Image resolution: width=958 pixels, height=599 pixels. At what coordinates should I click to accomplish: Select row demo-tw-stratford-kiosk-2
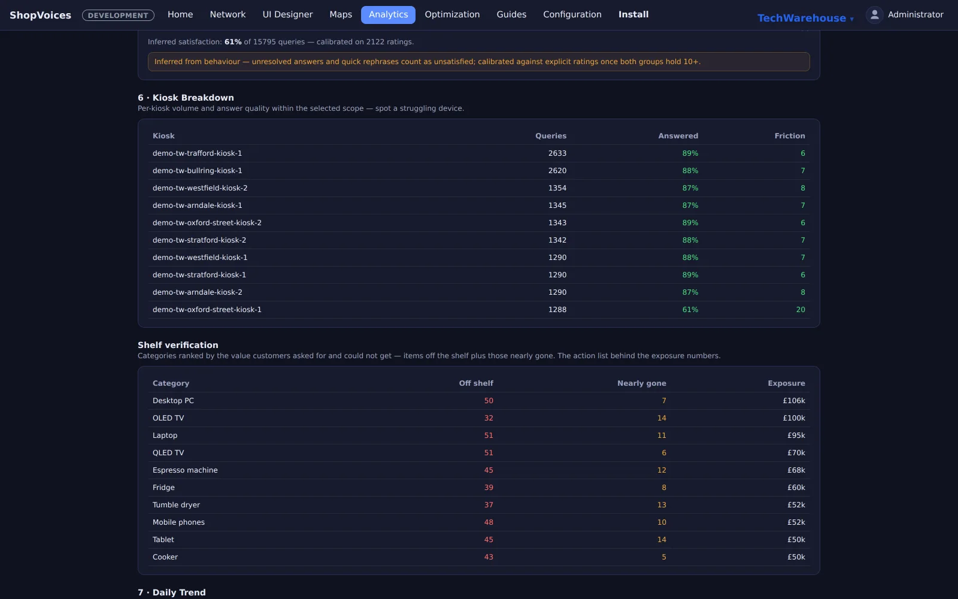[x=479, y=240]
